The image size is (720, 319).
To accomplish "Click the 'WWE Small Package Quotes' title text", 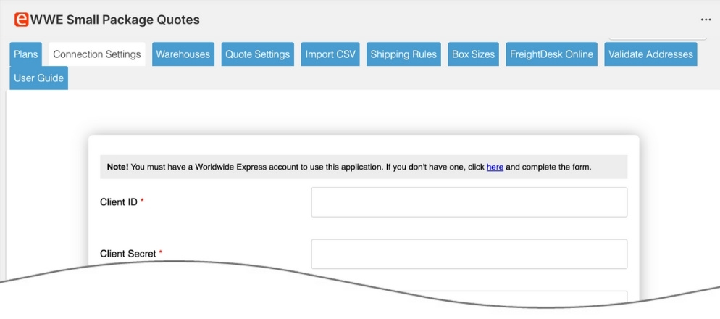I will coord(114,20).
